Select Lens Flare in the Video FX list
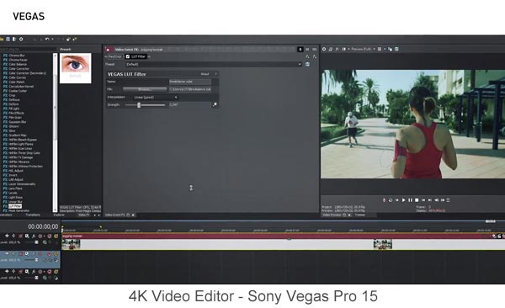 [15, 189]
